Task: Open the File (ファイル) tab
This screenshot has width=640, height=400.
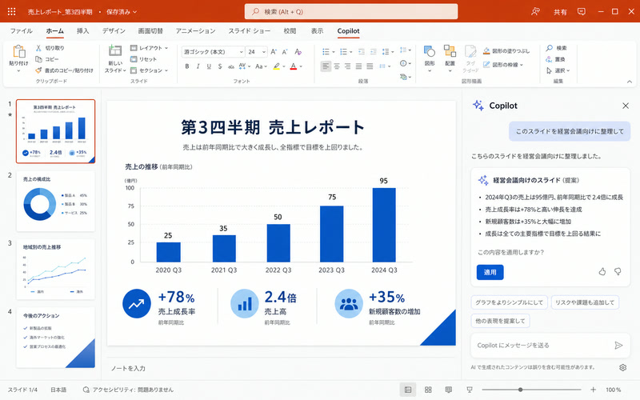Action: pos(22,31)
